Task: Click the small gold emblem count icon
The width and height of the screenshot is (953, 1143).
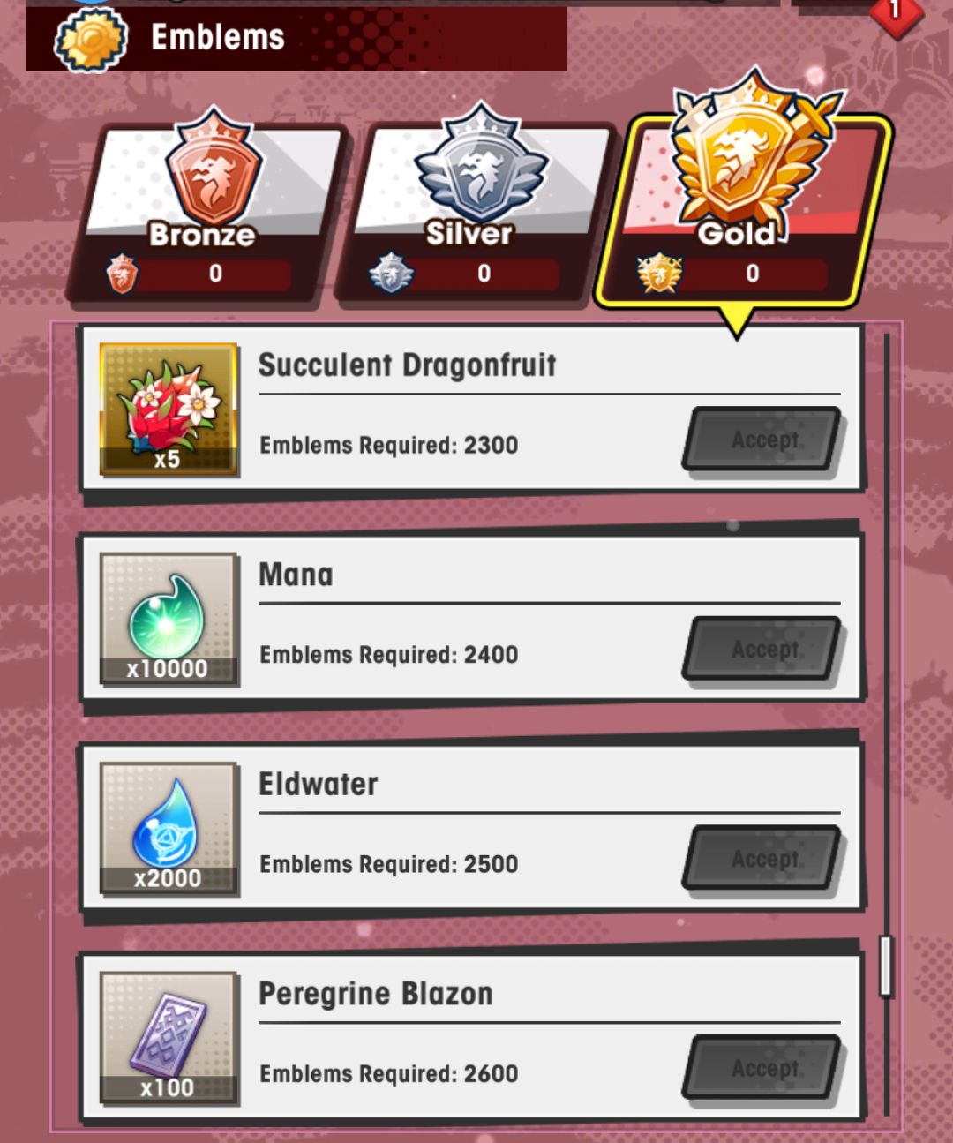Action: click(x=660, y=274)
